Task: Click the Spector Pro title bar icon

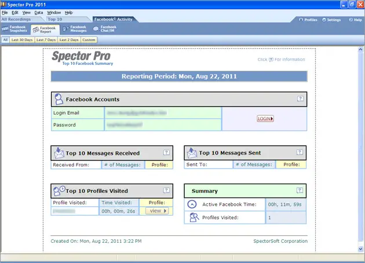Action: [x=3, y=5]
